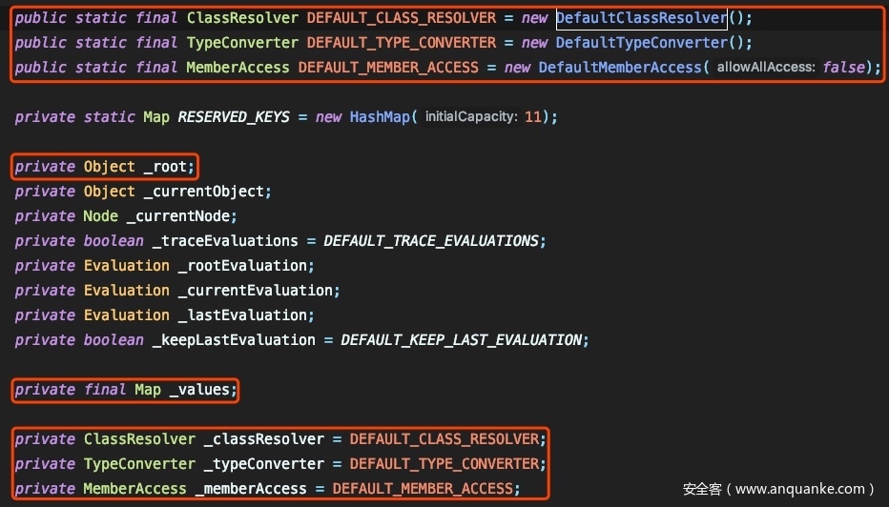Click DEFAULT_TYPE_CONVERTER in the _typeConverter assignment

tap(446, 464)
